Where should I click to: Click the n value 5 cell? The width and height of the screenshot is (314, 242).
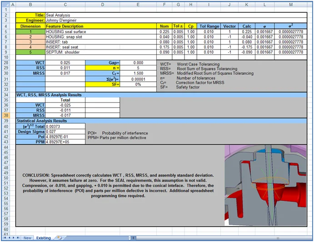point(138,68)
